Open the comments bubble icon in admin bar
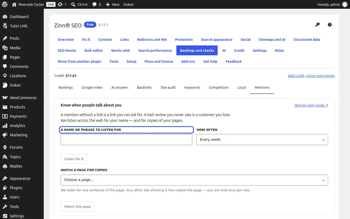Image resolution: width=350 pixels, height=219 pixels. pyautogui.click(x=94, y=4)
